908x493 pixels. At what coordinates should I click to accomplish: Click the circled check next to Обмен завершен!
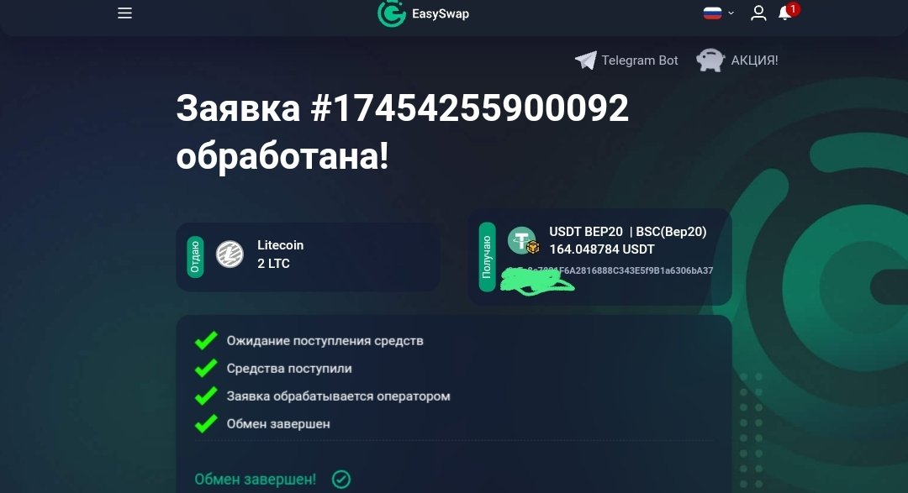[341, 479]
